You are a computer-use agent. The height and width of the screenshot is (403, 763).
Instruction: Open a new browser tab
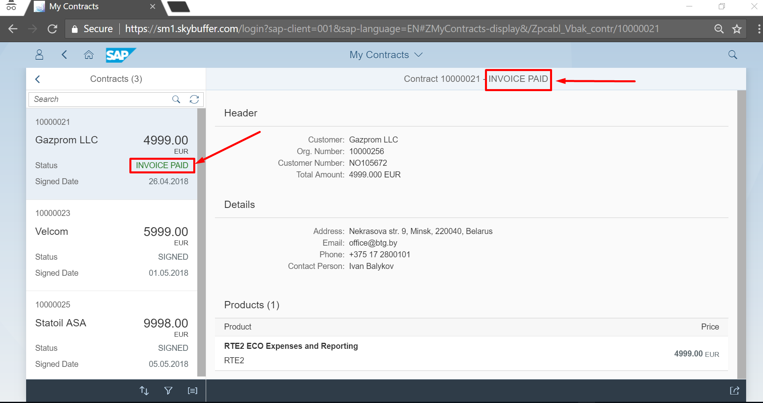(x=178, y=7)
